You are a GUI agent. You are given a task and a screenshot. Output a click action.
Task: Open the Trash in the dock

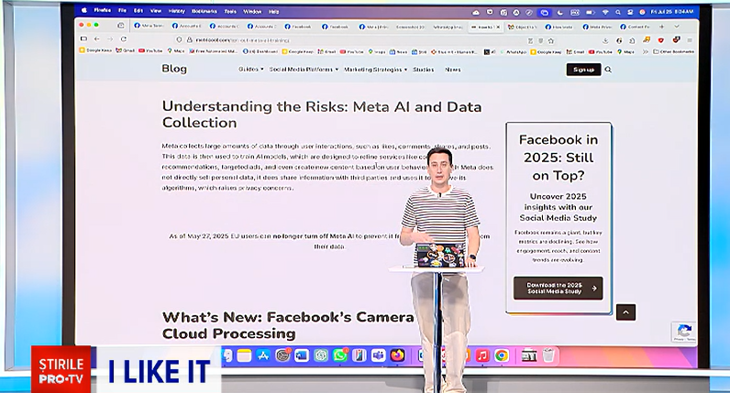(x=549, y=355)
